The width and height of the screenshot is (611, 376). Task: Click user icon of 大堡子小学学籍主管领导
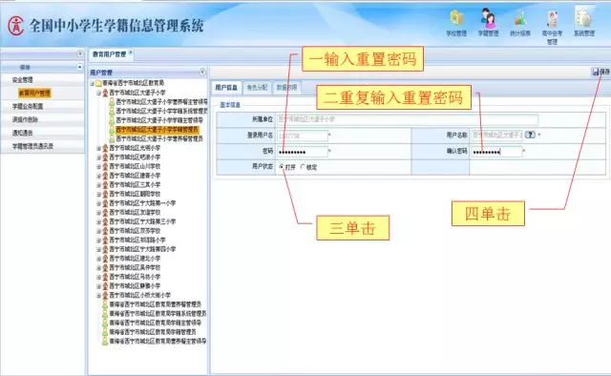tap(112, 120)
